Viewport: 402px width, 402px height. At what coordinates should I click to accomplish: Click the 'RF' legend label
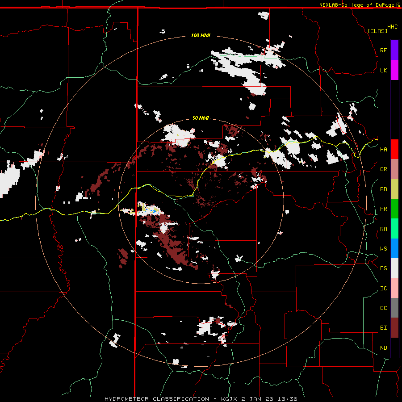click(383, 50)
